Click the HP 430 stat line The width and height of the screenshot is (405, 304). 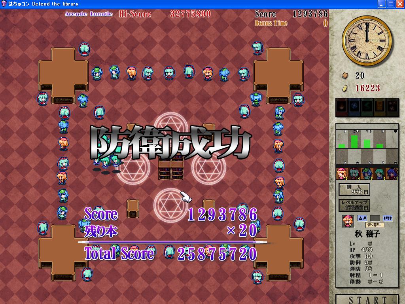[x=361, y=250]
